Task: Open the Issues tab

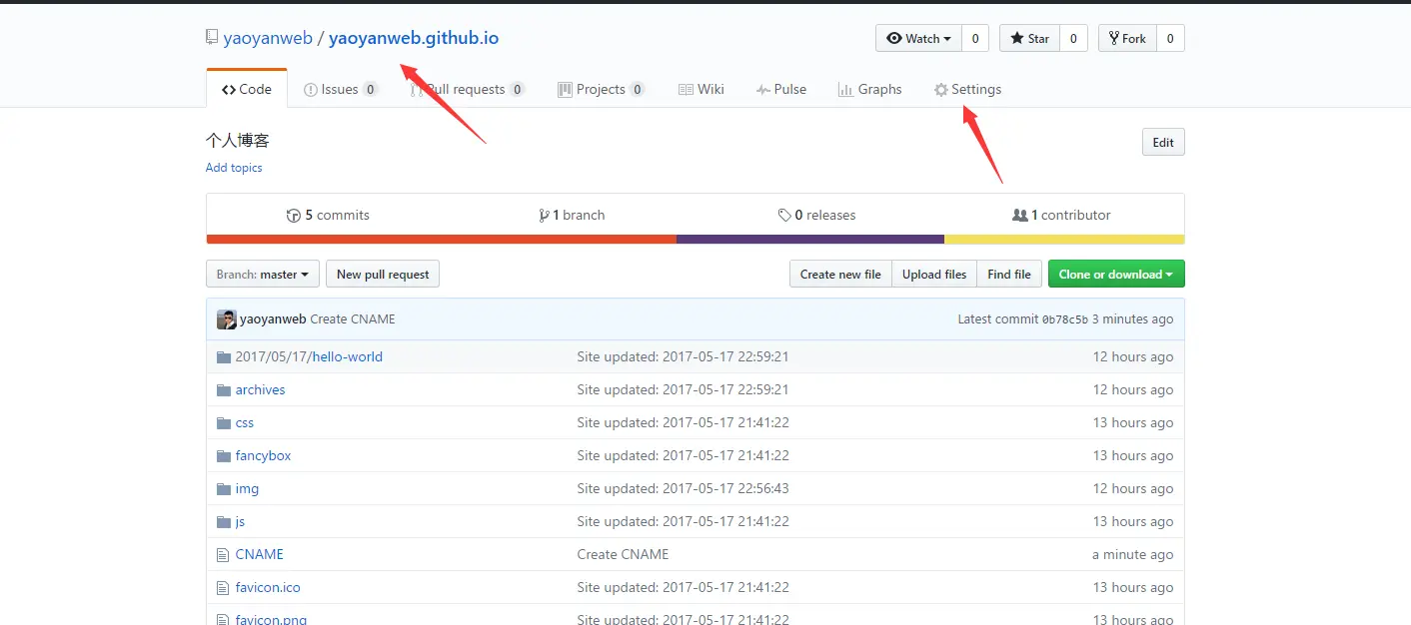Action: pyautogui.click(x=341, y=89)
